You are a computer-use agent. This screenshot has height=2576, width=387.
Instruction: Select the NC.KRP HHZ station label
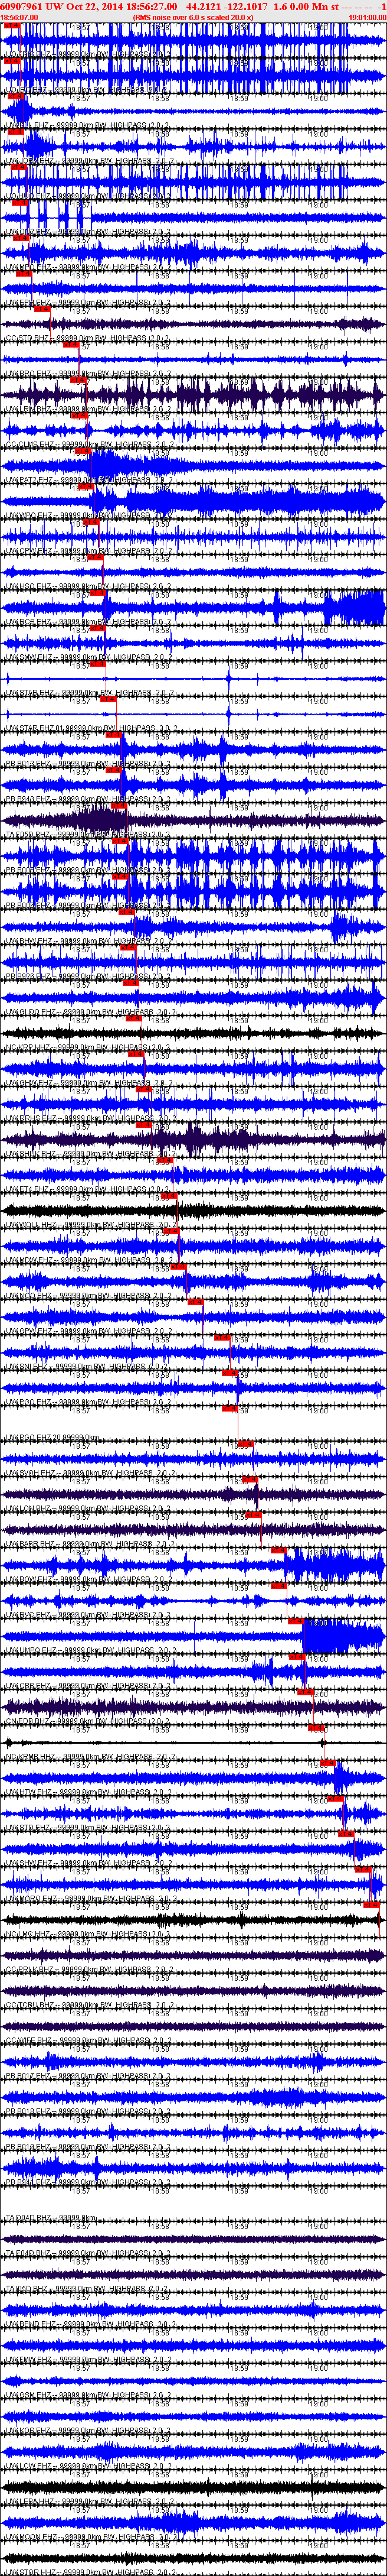87,1048
